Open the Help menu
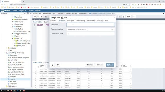The width and height of the screenshot is (165, 92). 38,11
